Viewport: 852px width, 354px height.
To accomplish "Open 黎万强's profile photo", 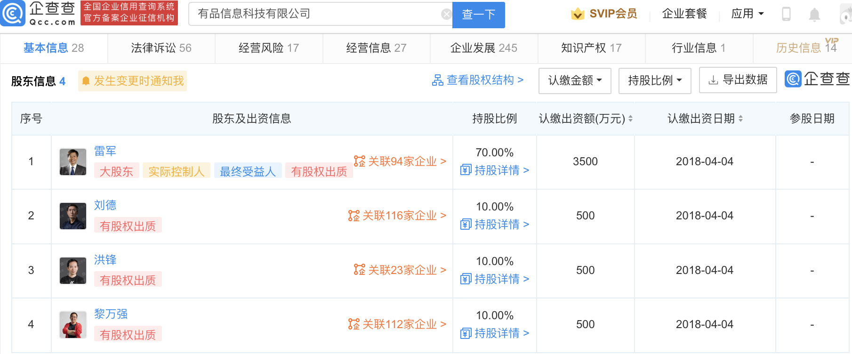I will coord(73,325).
